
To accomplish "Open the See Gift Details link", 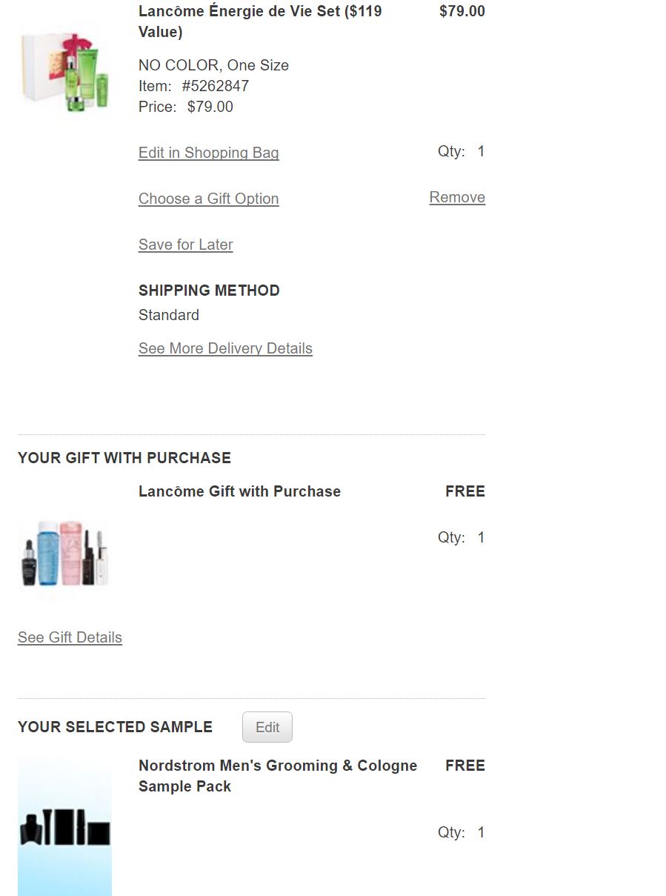I will [x=70, y=637].
